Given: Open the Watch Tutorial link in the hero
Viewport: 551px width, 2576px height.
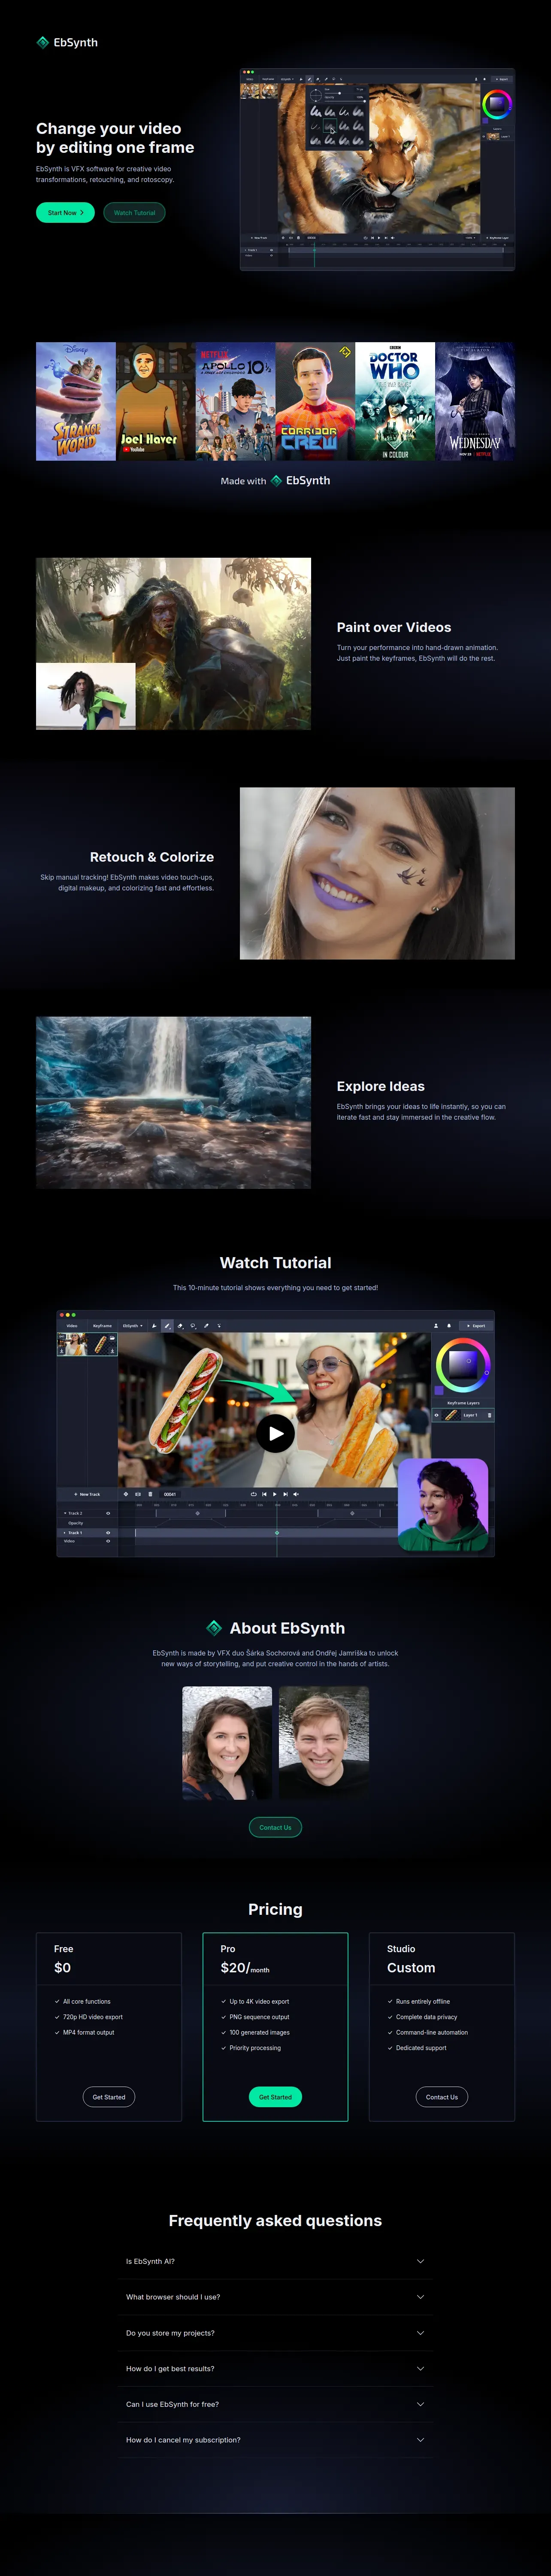Looking at the screenshot, I should point(134,212).
